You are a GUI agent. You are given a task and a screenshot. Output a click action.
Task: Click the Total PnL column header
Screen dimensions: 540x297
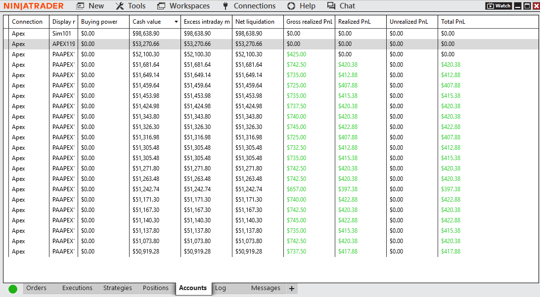coord(488,22)
